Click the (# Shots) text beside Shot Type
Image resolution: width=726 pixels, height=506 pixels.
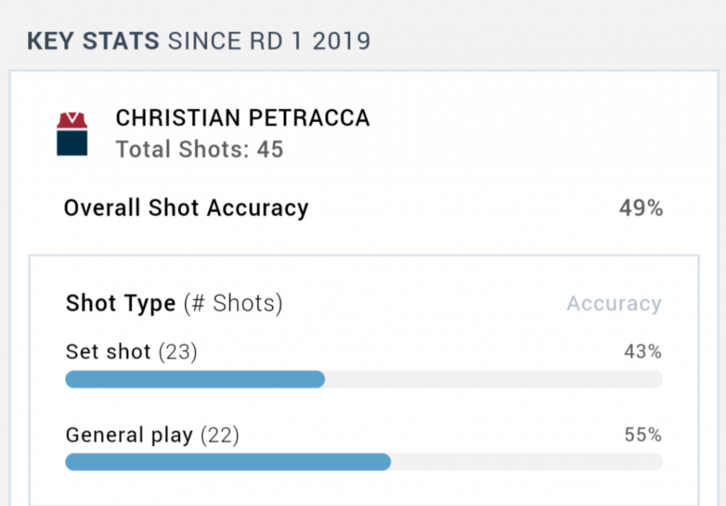click(232, 303)
